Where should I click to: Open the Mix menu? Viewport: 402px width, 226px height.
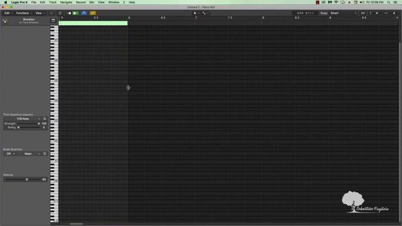pyautogui.click(x=92, y=3)
